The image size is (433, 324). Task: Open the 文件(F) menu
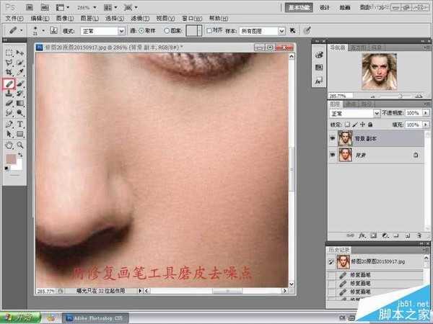point(14,19)
